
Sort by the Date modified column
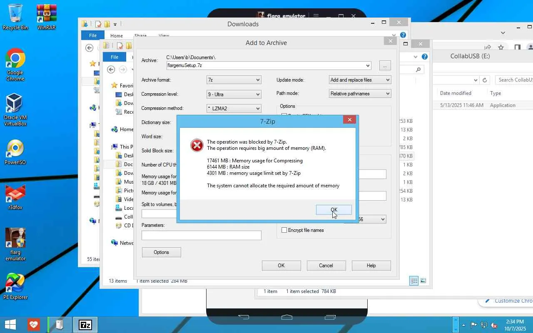[x=456, y=93]
